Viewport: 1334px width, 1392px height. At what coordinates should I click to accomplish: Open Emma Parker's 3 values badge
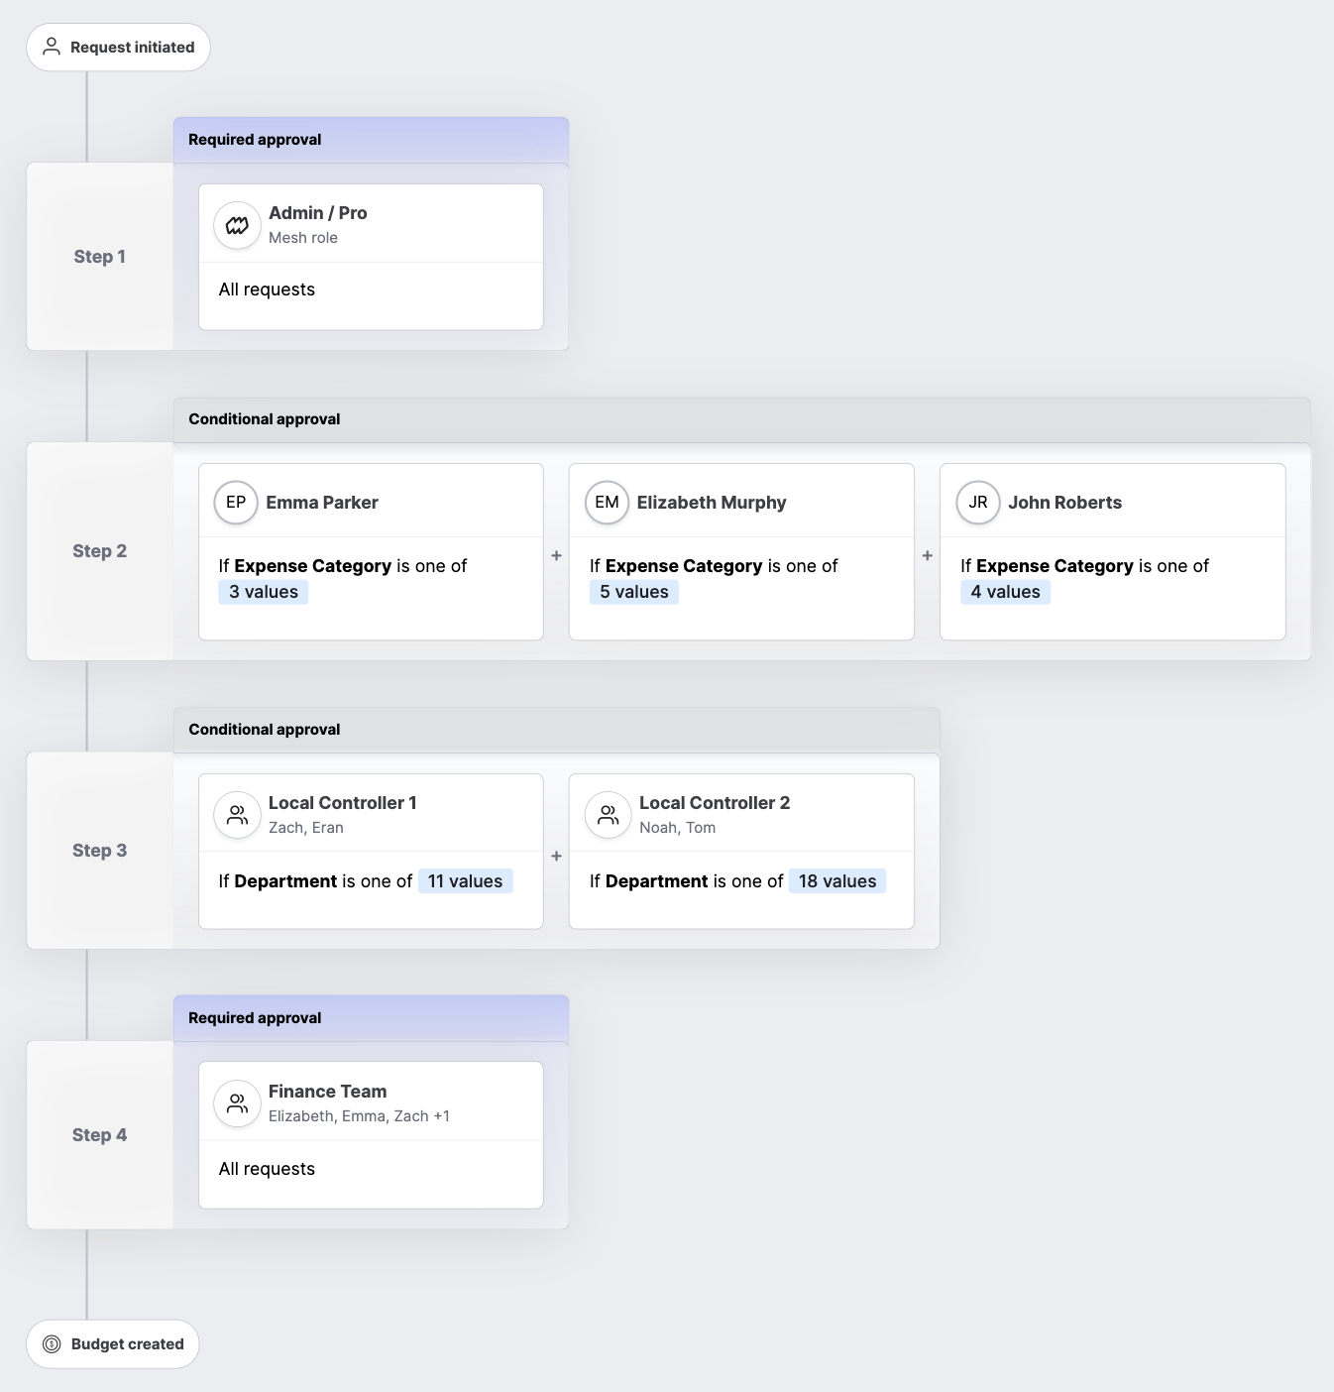[x=264, y=592]
